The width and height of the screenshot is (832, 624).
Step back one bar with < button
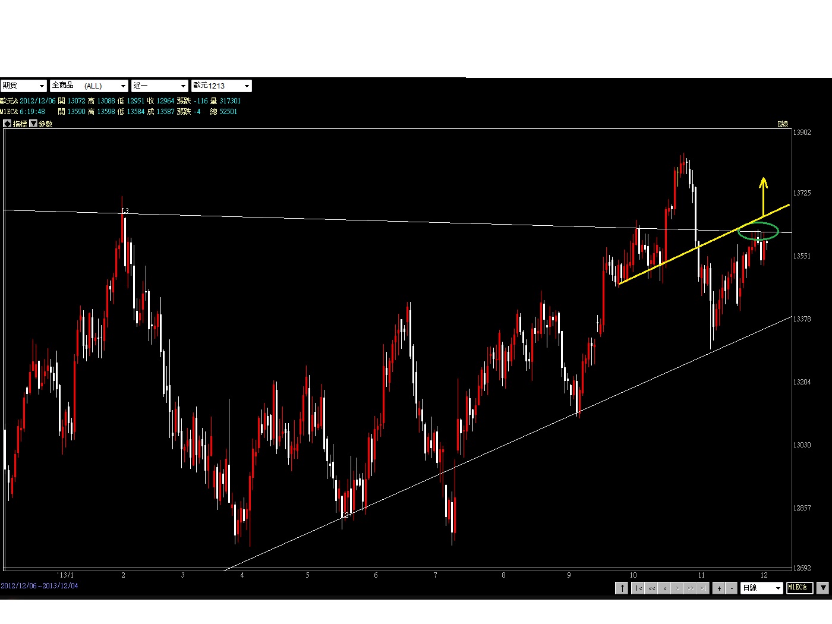(x=664, y=588)
